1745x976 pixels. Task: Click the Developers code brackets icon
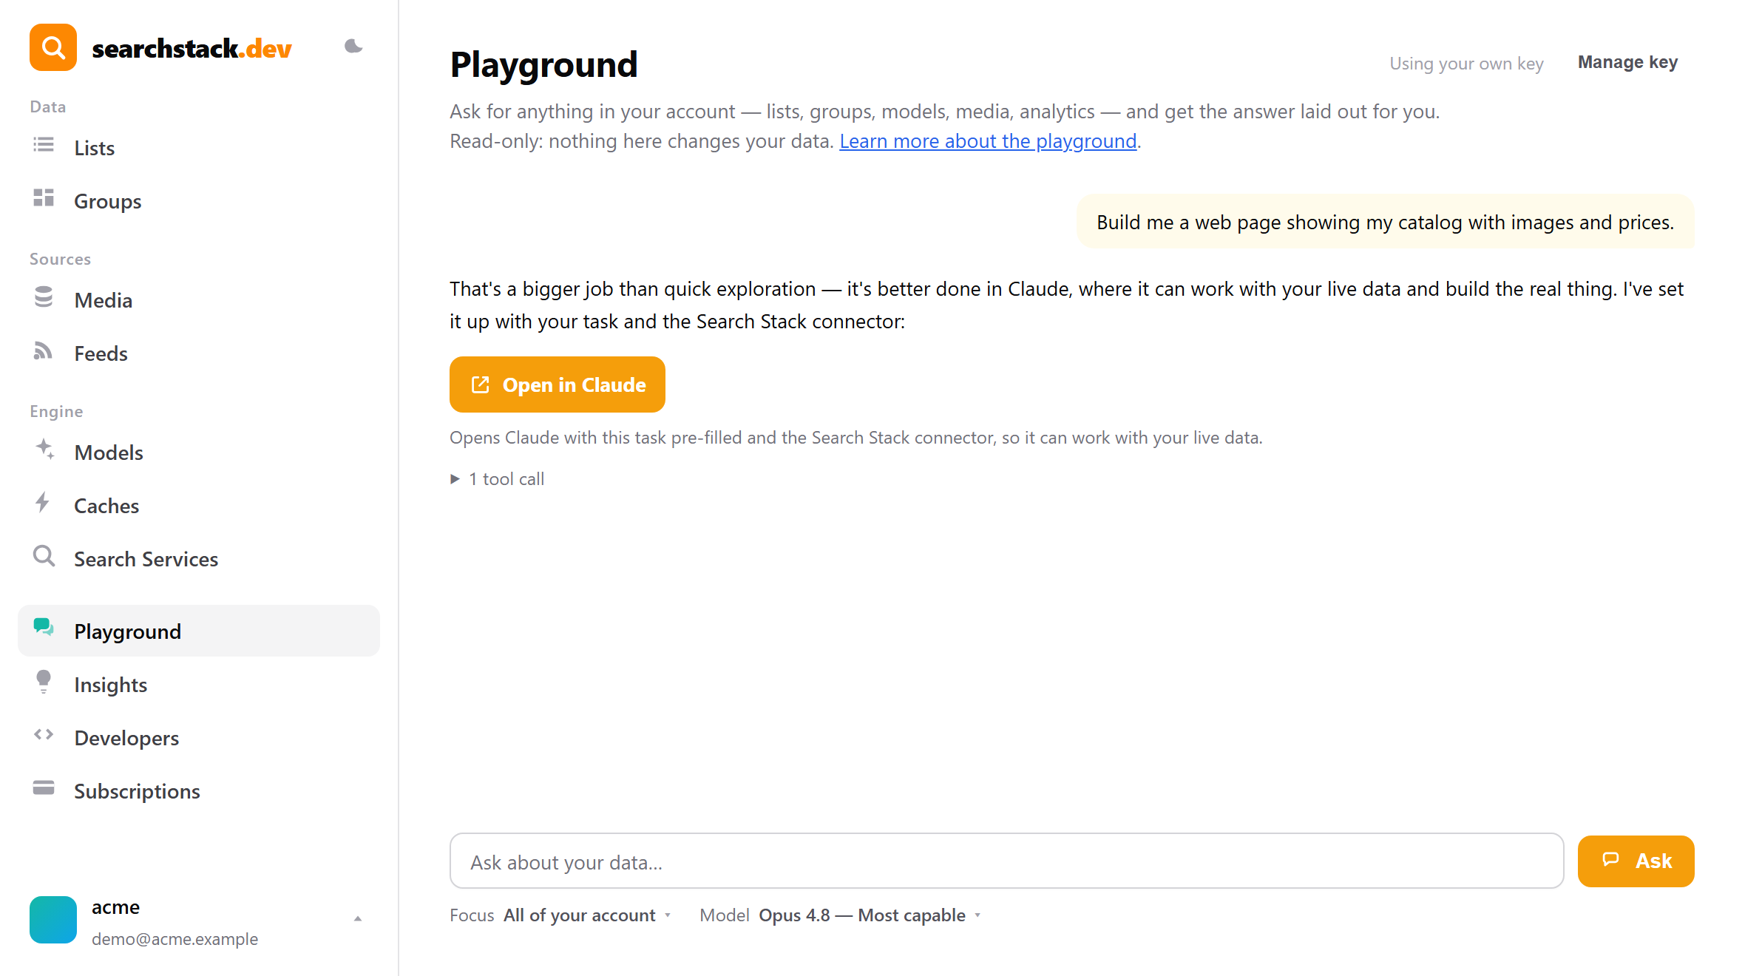[x=44, y=735]
